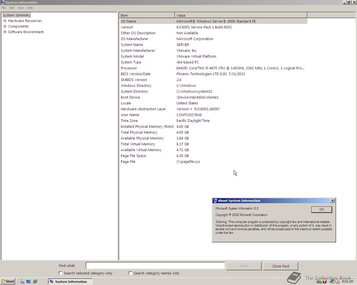Click the Show Desktop quick launch icon
357x285 pixels.
[x=28, y=281]
